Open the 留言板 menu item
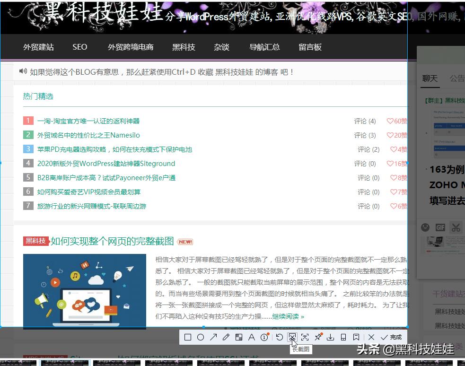 coord(310,47)
